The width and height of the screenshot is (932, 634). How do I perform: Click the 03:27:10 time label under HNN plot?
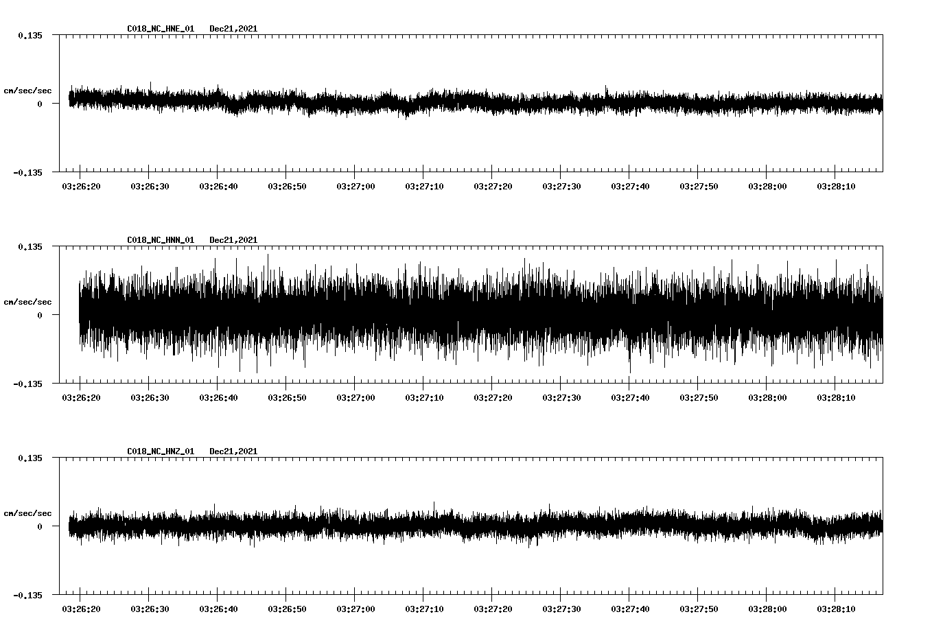click(x=424, y=397)
